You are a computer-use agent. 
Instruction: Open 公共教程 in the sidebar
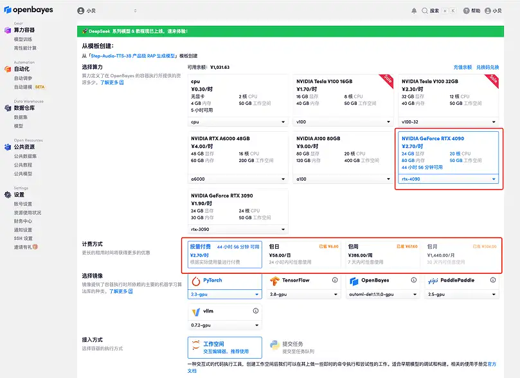pyautogui.click(x=23, y=165)
